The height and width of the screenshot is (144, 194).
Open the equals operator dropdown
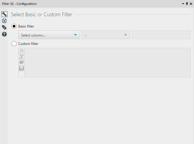(106, 35)
